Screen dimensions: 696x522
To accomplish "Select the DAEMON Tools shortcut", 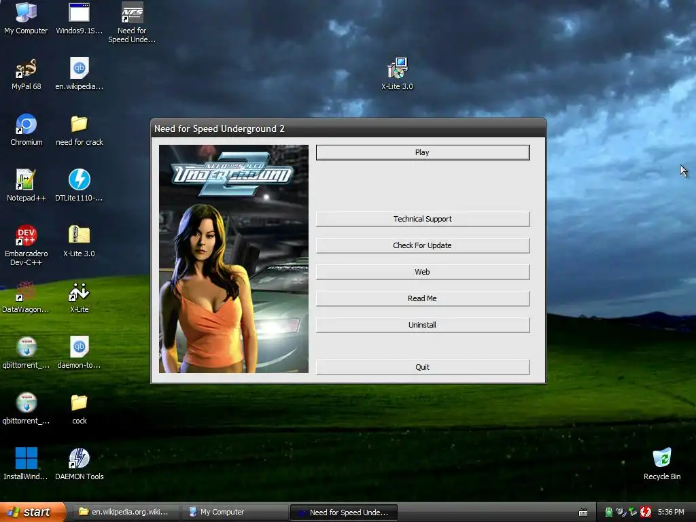I will pyautogui.click(x=79, y=464).
